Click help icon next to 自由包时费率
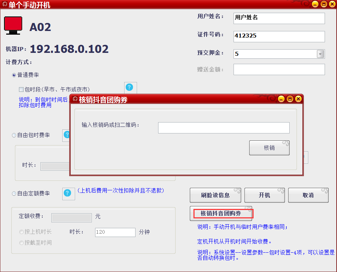Viewport: 337px width, 272px height. click(66, 135)
